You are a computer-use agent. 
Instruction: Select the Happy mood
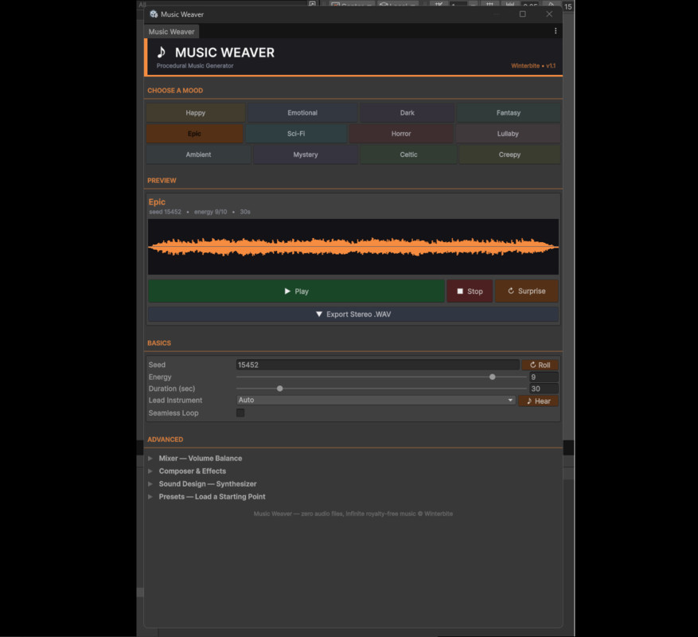[196, 113]
